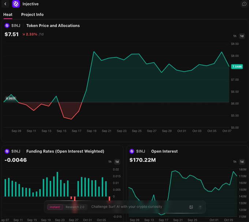Image resolution: width=249 pixels, height=222 pixels.
Task: Click the $5.00 price axis label
Action: [235, 128]
